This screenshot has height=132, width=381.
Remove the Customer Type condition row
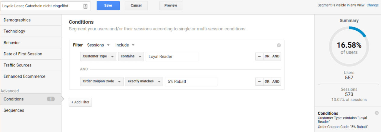(x=259, y=57)
